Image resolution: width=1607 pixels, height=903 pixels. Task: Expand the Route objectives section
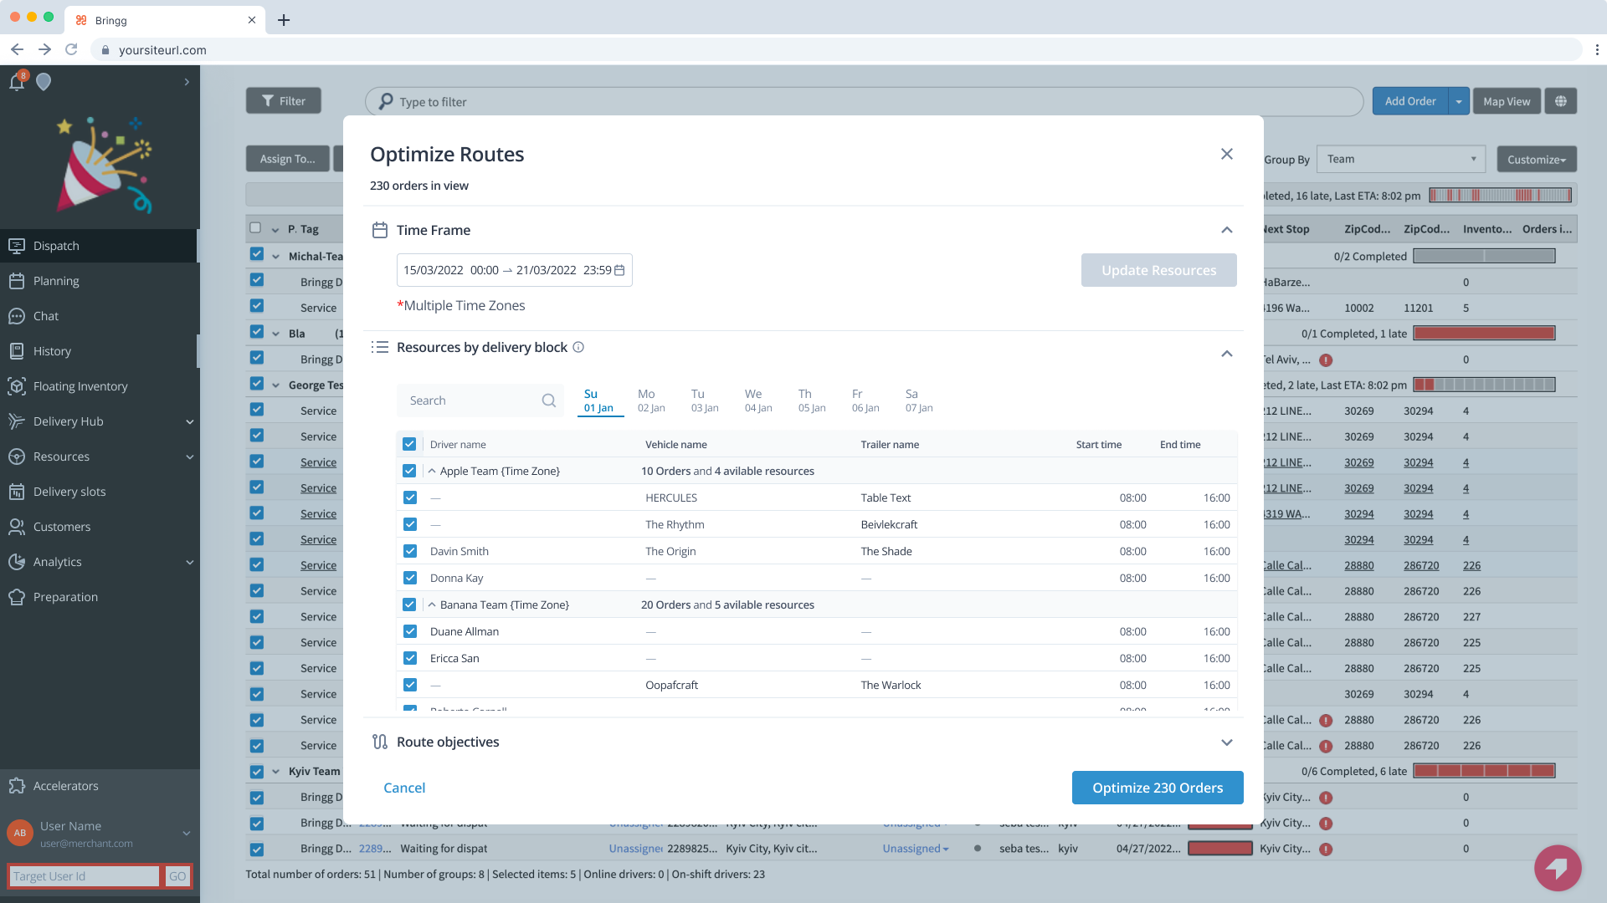click(x=1227, y=742)
